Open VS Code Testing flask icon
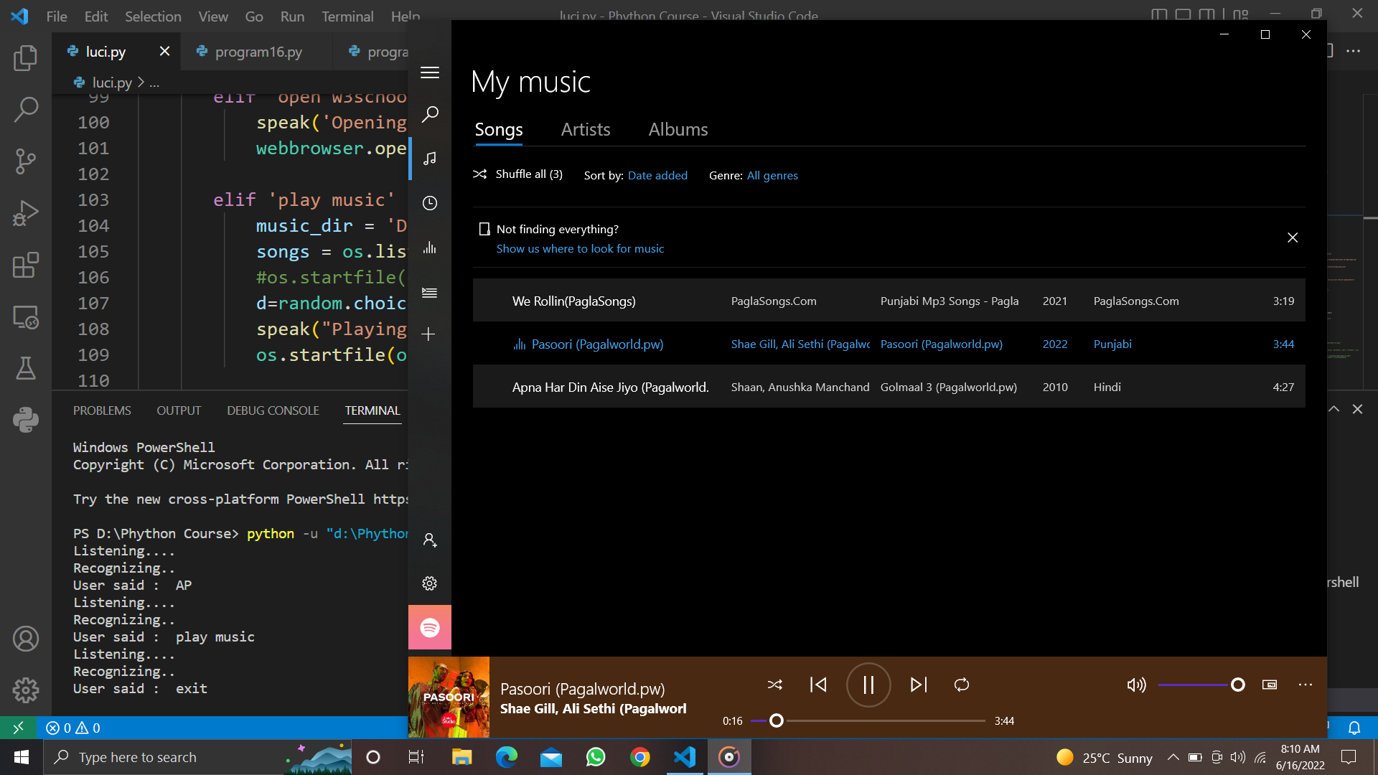The image size is (1378, 775). point(26,368)
